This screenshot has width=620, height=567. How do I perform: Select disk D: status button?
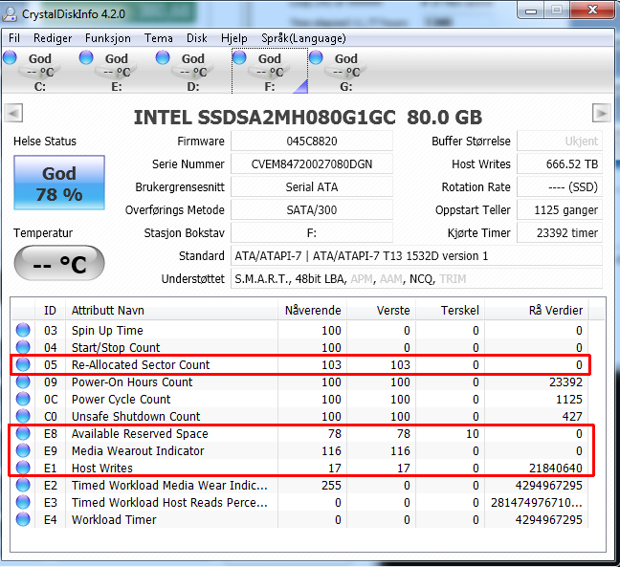coord(192,72)
